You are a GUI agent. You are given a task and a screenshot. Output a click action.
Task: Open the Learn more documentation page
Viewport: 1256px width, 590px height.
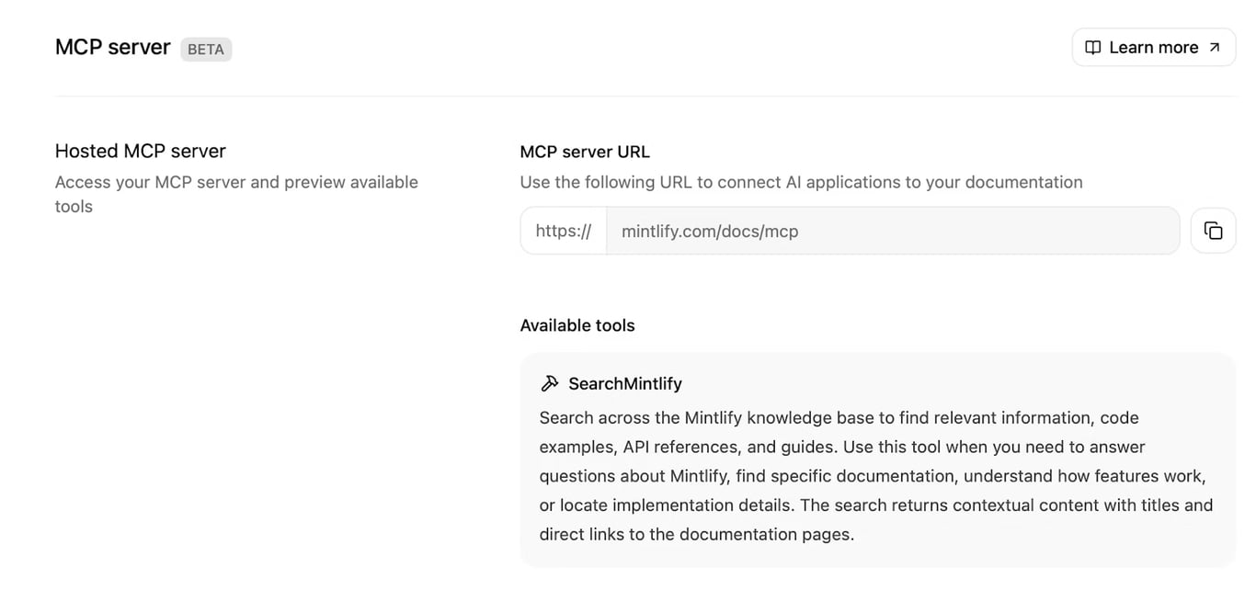click(x=1153, y=47)
